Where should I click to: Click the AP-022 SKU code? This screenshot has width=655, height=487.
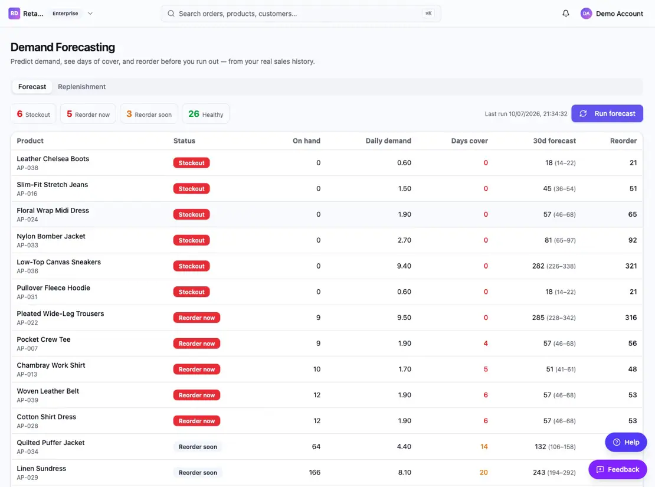coord(28,323)
